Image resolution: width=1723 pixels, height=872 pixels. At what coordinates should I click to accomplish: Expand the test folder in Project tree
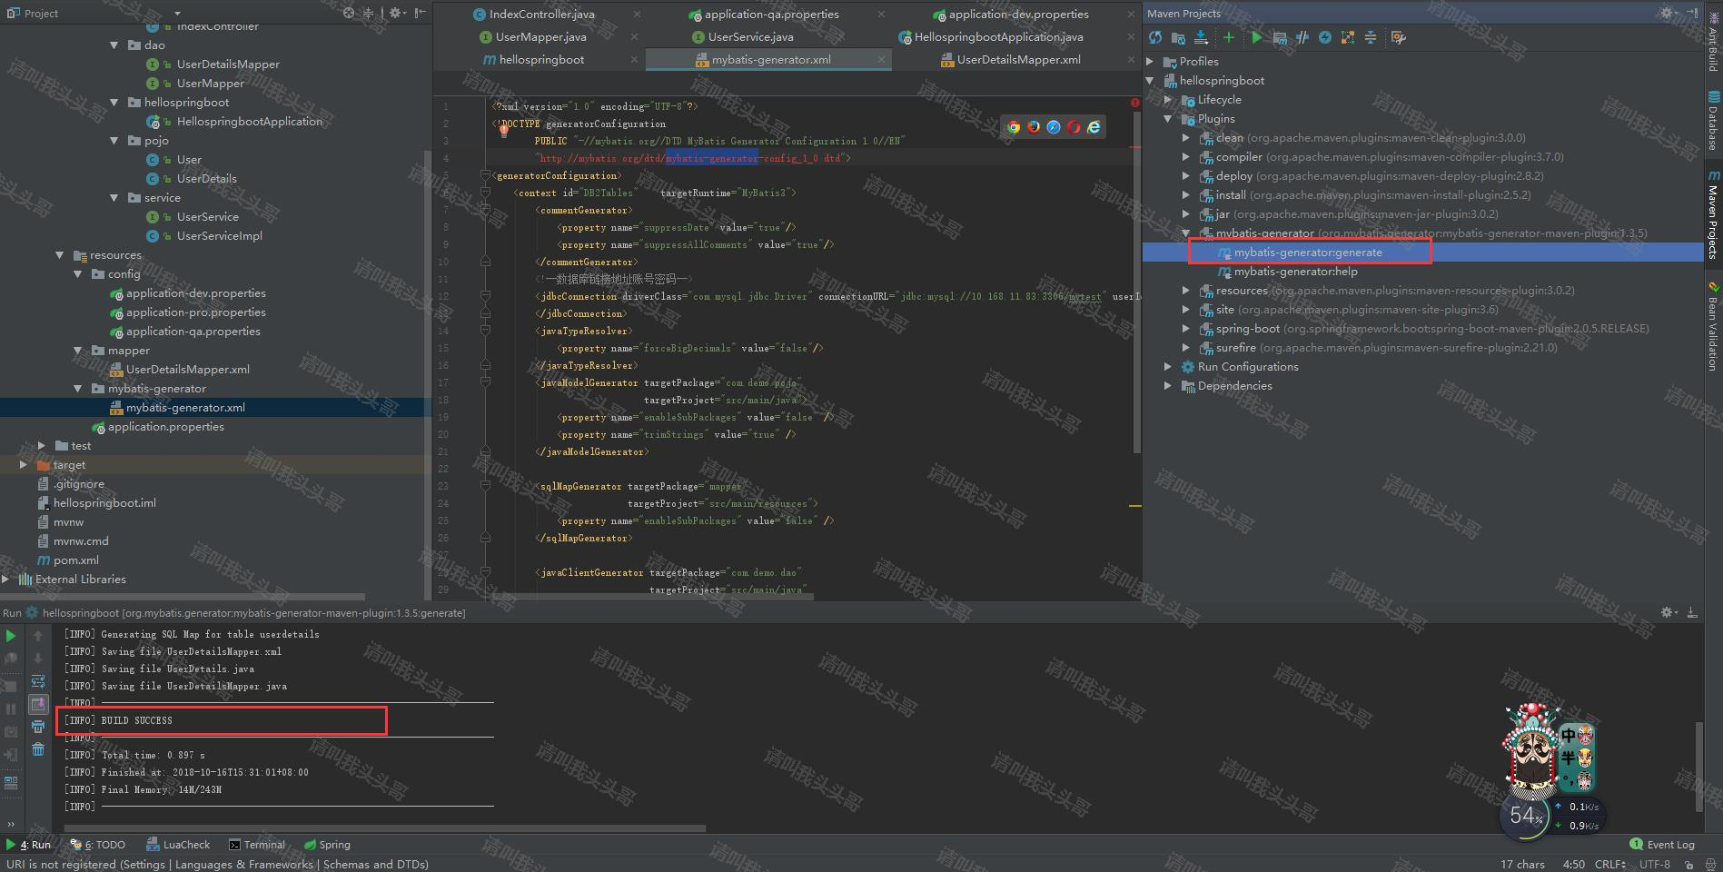pyautogui.click(x=42, y=445)
